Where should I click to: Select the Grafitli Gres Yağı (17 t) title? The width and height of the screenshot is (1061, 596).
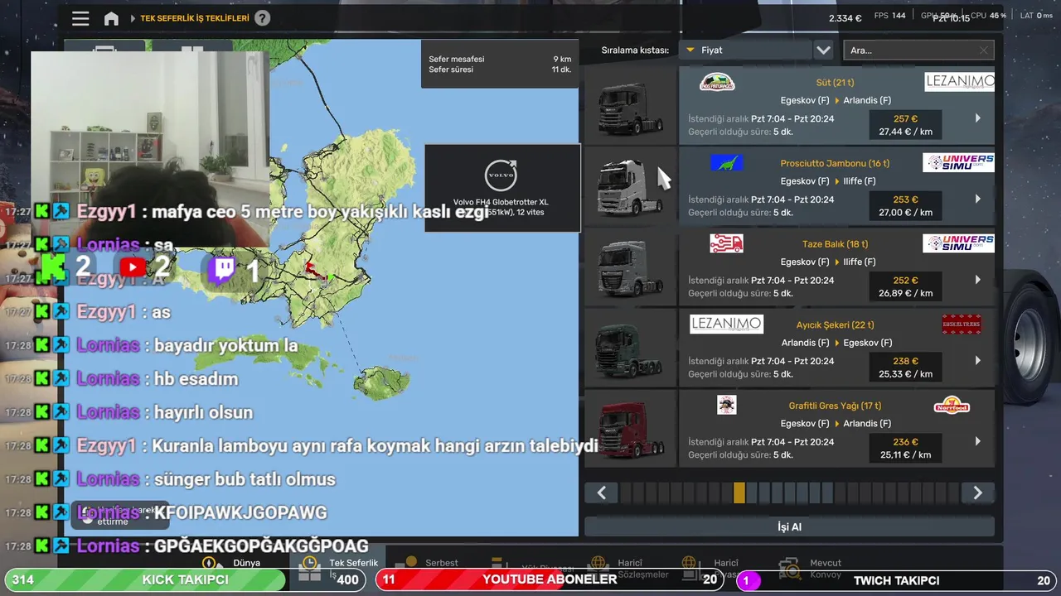(835, 406)
